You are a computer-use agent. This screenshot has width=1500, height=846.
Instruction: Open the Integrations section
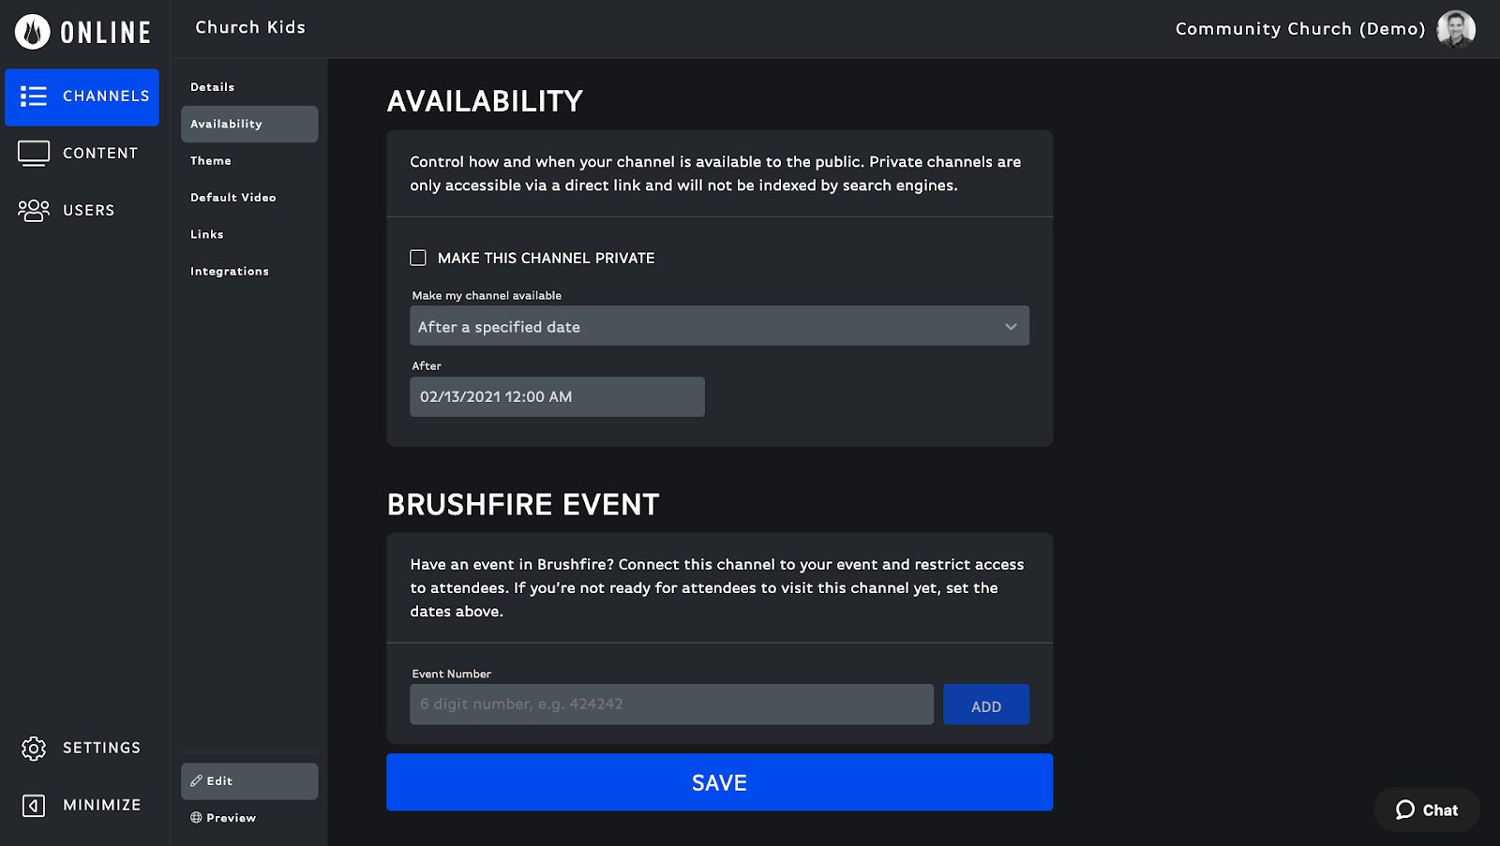click(x=229, y=271)
